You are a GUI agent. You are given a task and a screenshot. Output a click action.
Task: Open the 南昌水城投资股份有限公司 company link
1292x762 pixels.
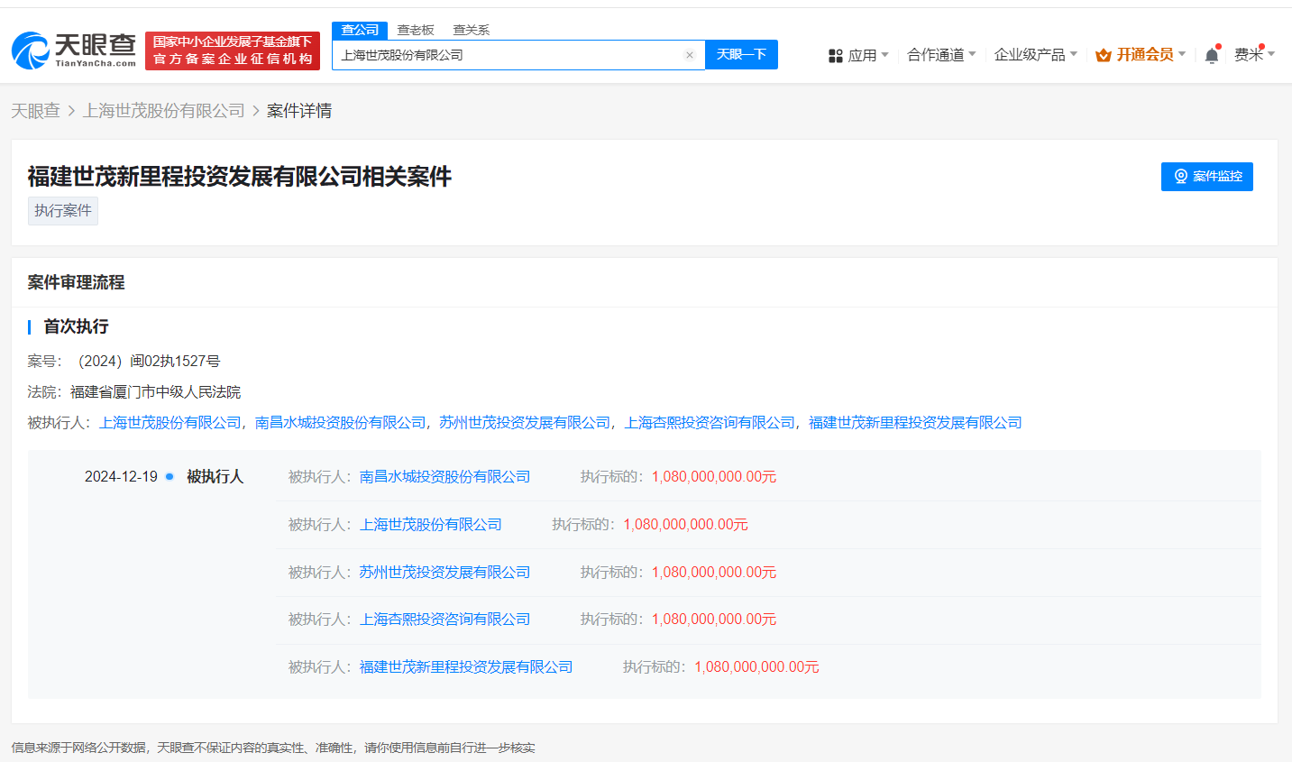pos(444,476)
